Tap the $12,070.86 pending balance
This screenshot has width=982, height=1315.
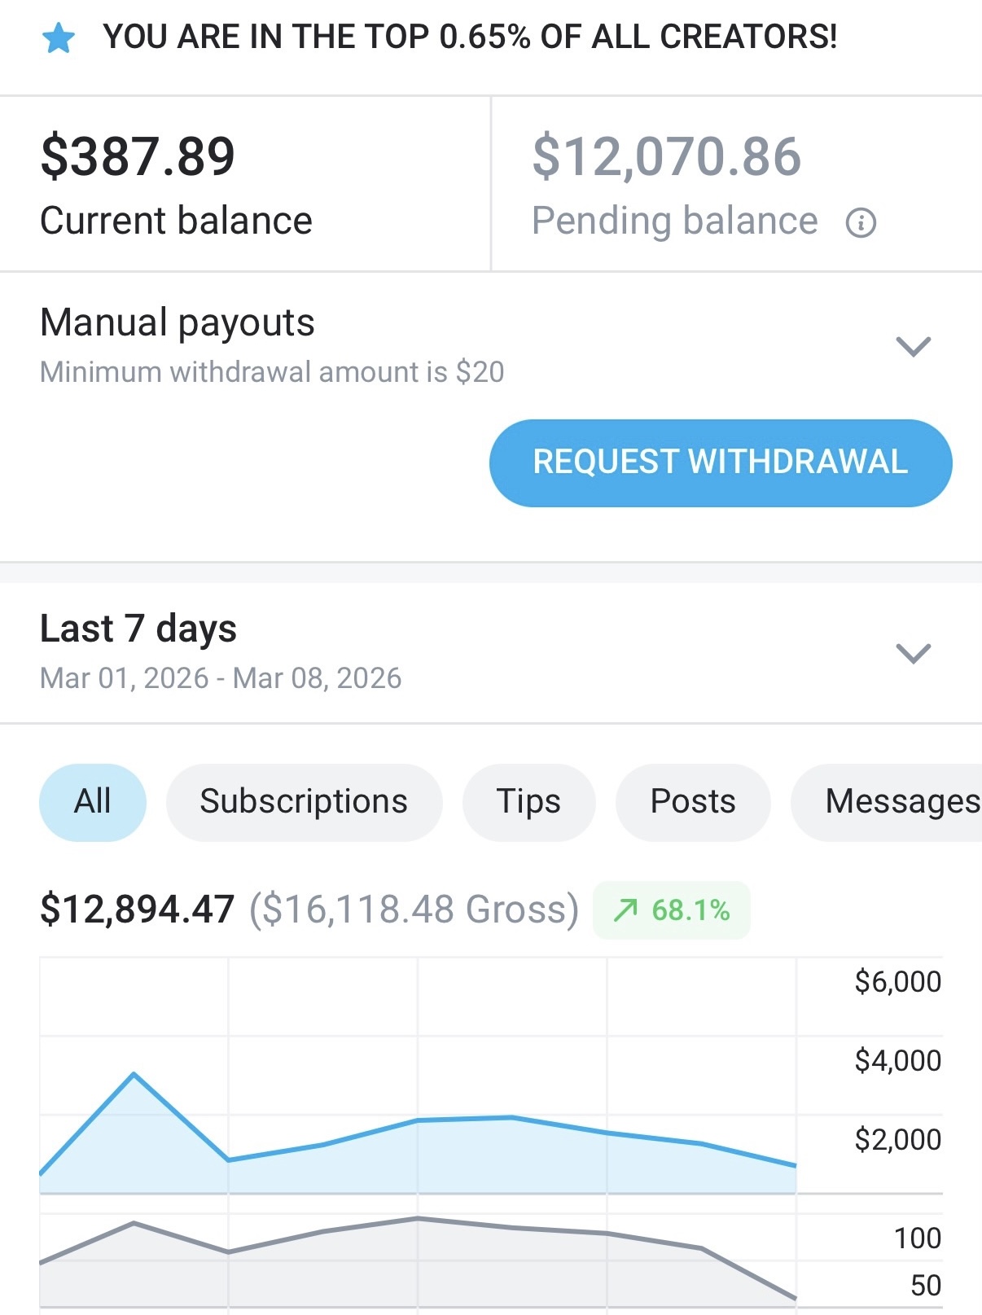point(667,156)
